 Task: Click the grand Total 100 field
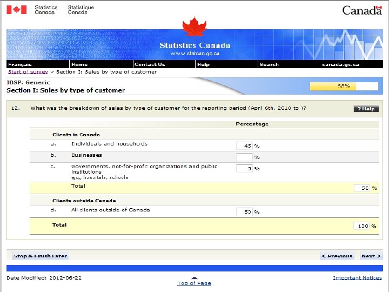coord(361,225)
